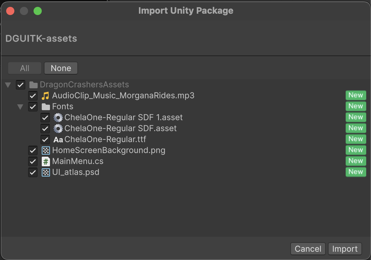
Task: Click the New badge beside MainMenu.cs
Action: 356,161
